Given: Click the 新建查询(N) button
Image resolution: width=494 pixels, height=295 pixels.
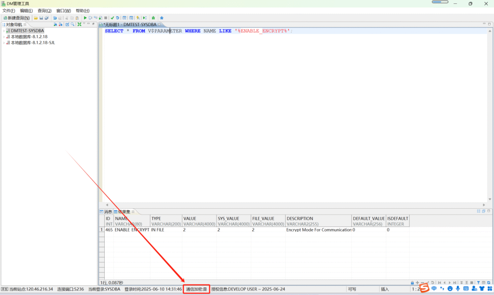Looking at the screenshot, I should 16,18.
